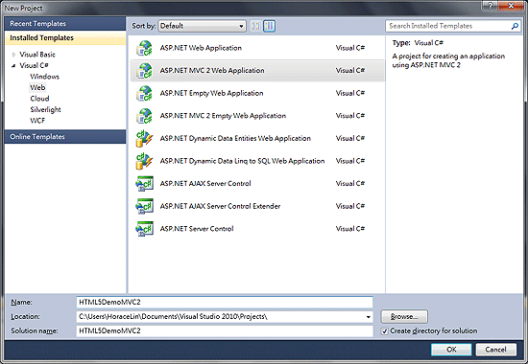528x364 pixels.
Task: Select 'ASP.NET Empty Web Application' text
Action: pyautogui.click(x=211, y=93)
